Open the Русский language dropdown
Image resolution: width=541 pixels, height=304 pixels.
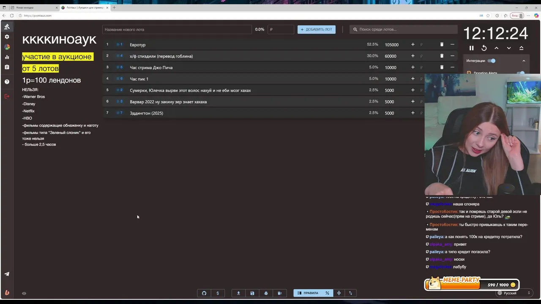coord(514,293)
